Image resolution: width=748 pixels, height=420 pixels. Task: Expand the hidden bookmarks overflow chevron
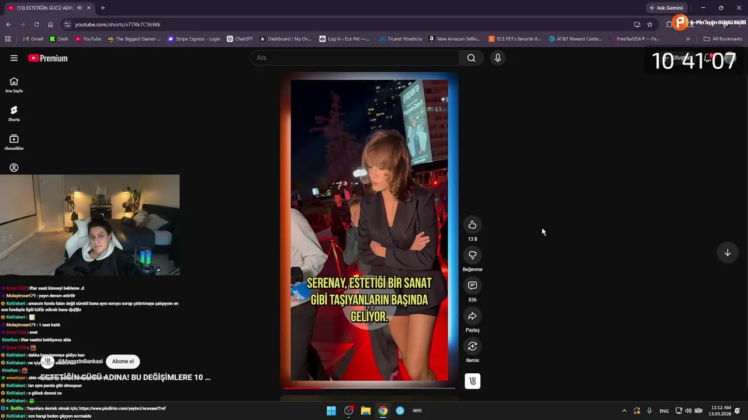(688, 39)
